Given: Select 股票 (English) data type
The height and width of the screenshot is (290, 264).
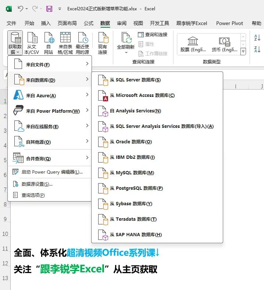Looking at the screenshot, I should coord(193,44).
